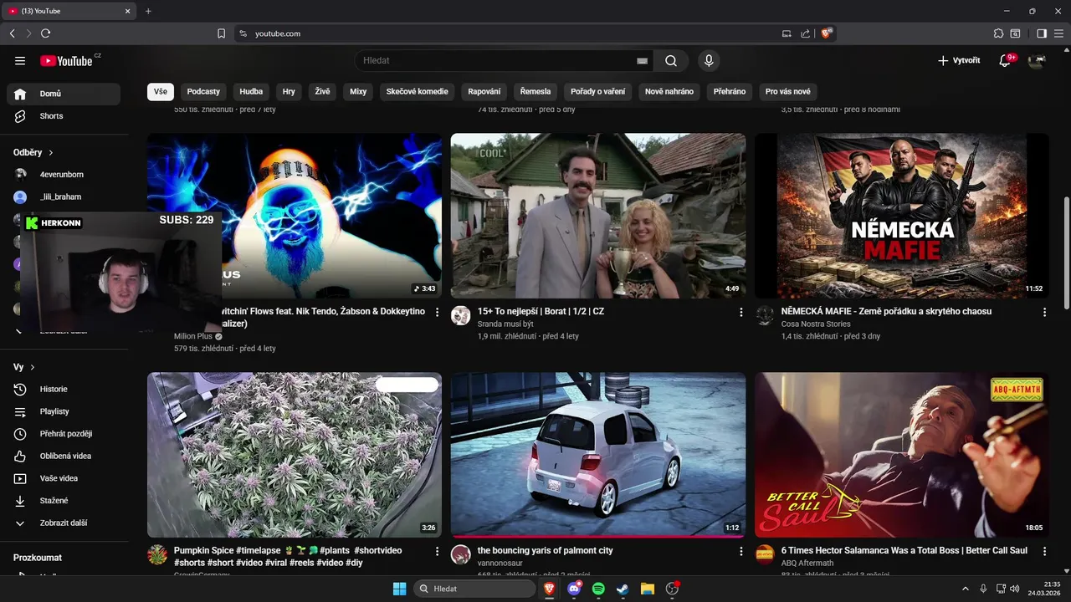This screenshot has width=1071, height=602.
Task: Select the Mixy filter chip
Action: tap(358, 91)
